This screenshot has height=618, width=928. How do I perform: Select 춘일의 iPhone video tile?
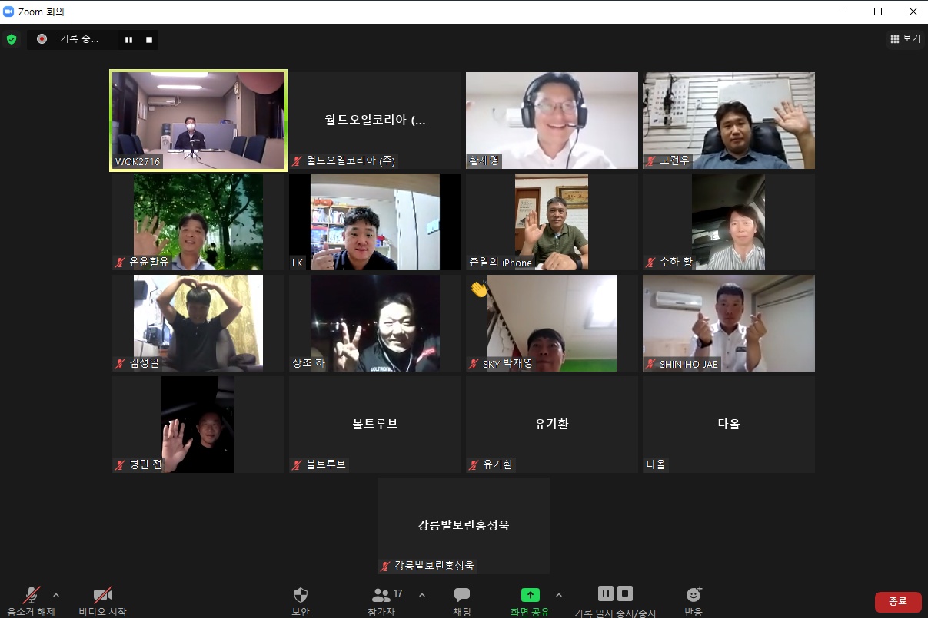point(552,222)
